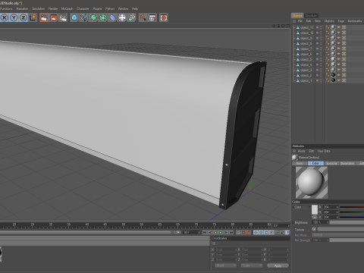Open the Simulation menu
Viewport: 364px width, 273px height.
(x=38, y=8)
